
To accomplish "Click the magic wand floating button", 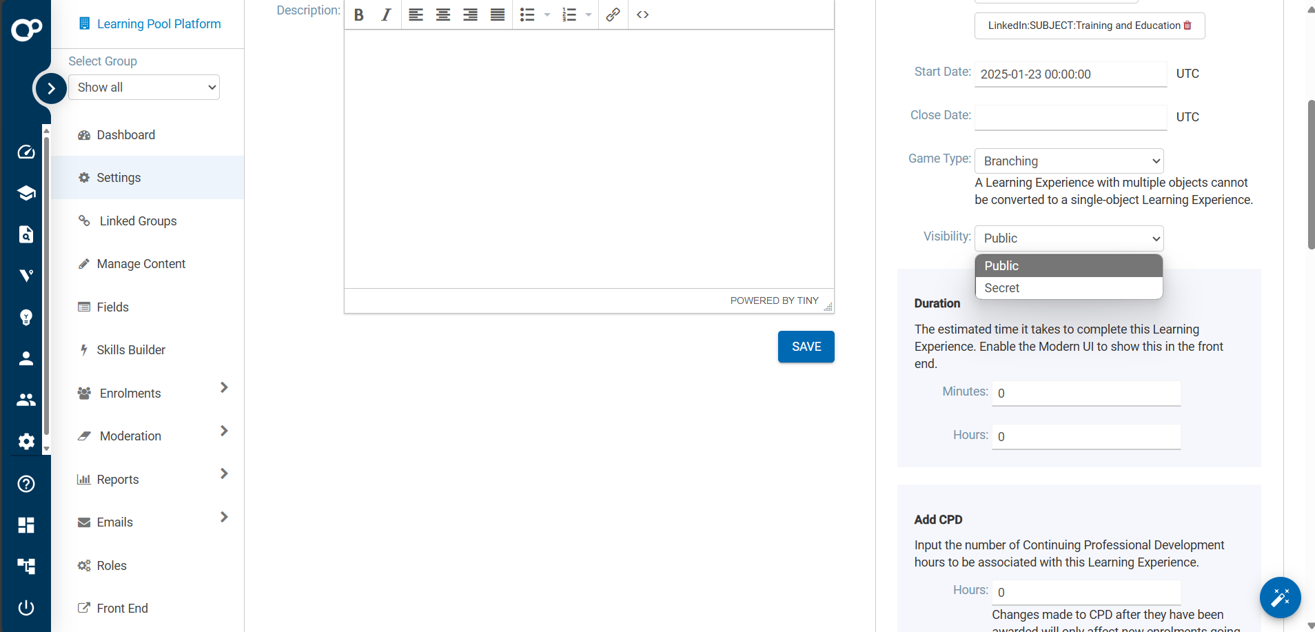I will point(1280,598).
